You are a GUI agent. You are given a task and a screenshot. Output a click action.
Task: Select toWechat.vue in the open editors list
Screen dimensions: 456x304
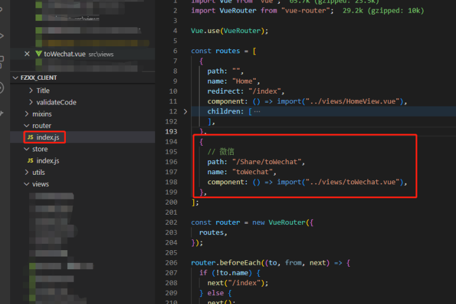point(65,54)
